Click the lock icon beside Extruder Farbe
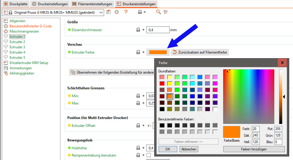 point(138,52)
